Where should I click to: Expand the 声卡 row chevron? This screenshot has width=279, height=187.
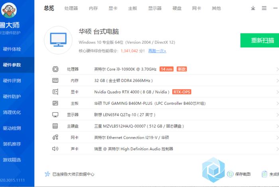click(x=277, y=149)
